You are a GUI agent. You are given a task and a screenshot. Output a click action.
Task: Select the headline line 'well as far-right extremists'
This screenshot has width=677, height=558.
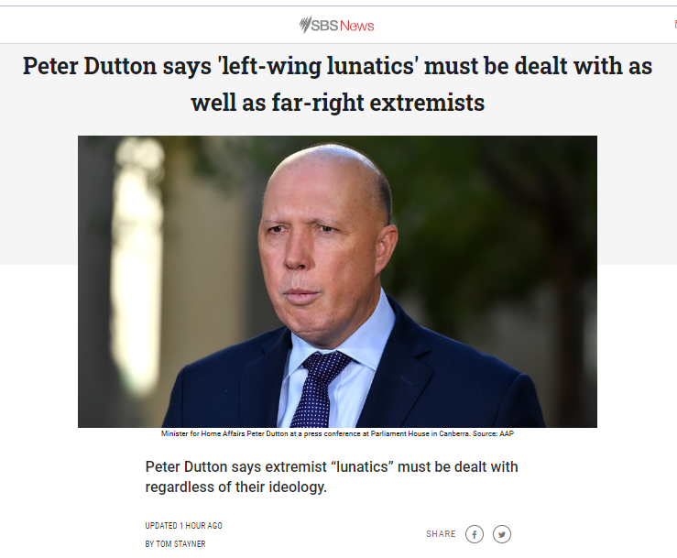pos(338,103)
